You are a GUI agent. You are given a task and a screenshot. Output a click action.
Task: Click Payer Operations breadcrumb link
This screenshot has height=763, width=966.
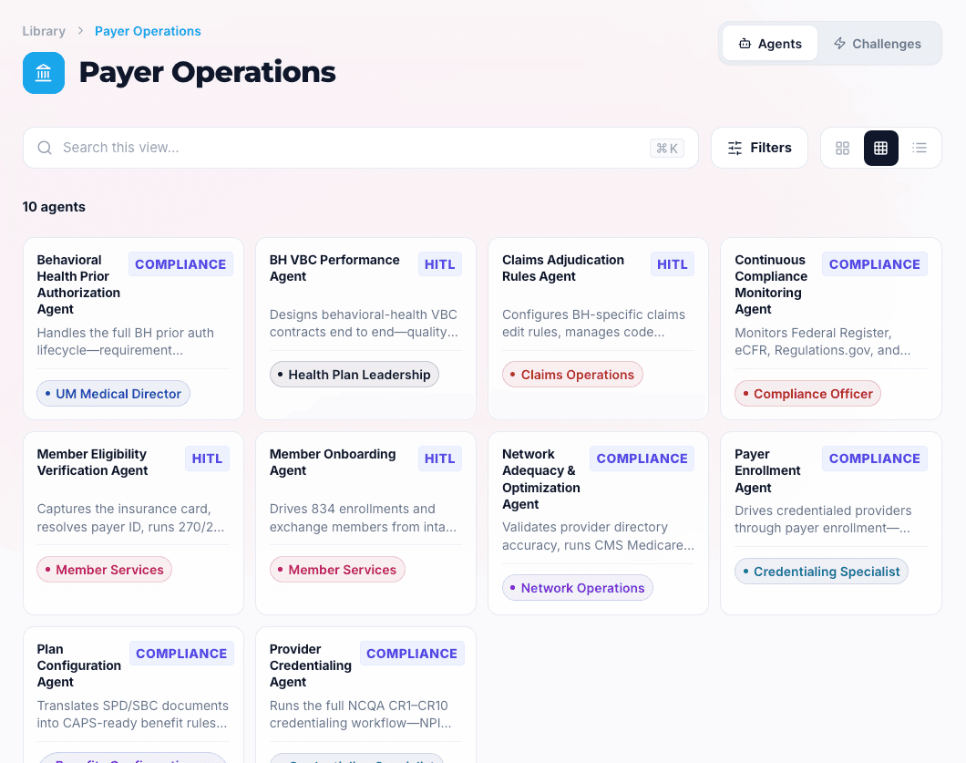[148, 31]
